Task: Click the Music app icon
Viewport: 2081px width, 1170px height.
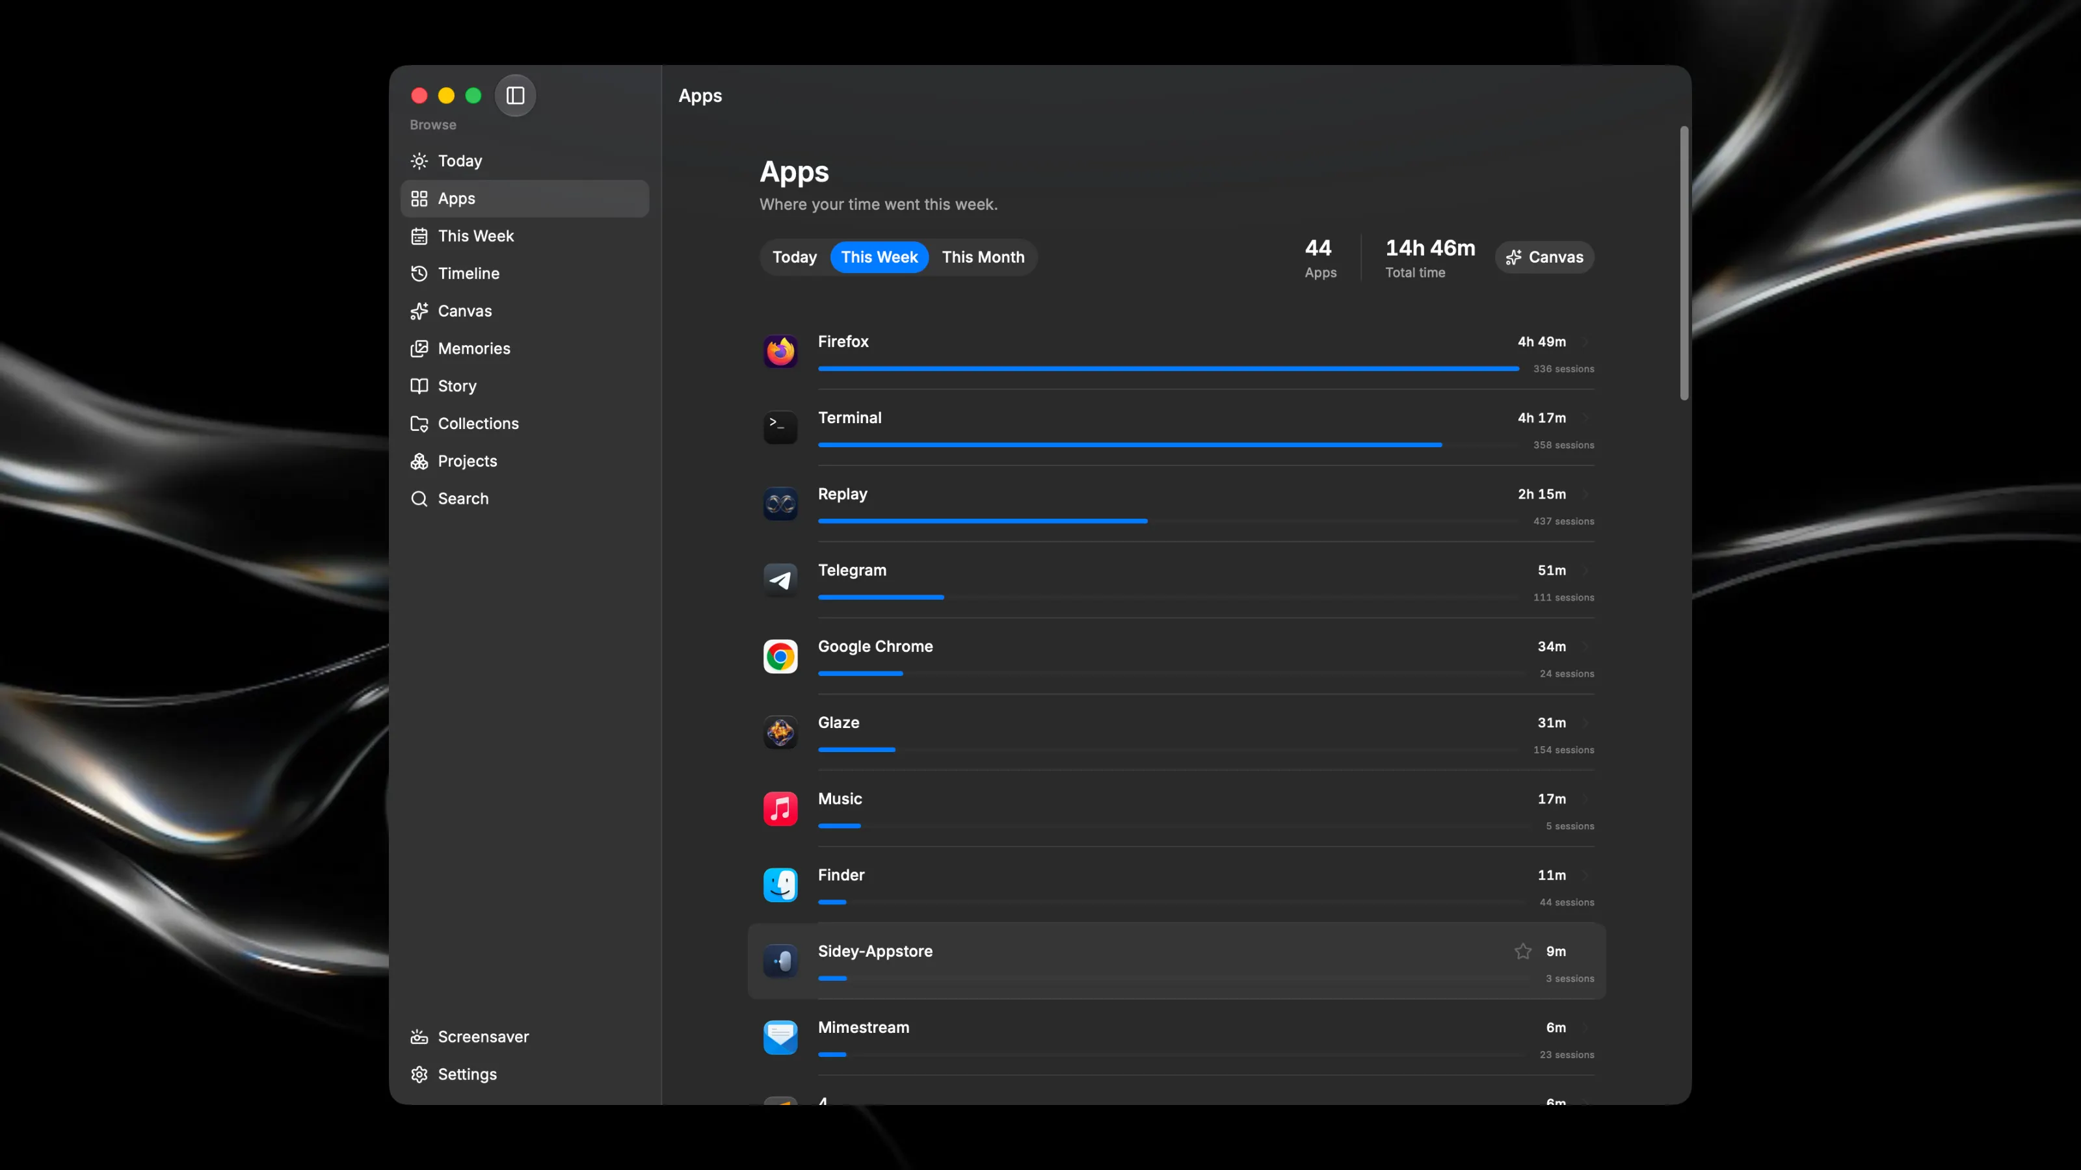Action: [x=780, y=809]
